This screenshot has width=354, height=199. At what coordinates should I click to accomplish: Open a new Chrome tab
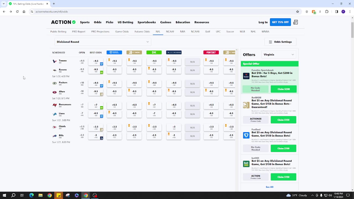(x=54, y=4)
